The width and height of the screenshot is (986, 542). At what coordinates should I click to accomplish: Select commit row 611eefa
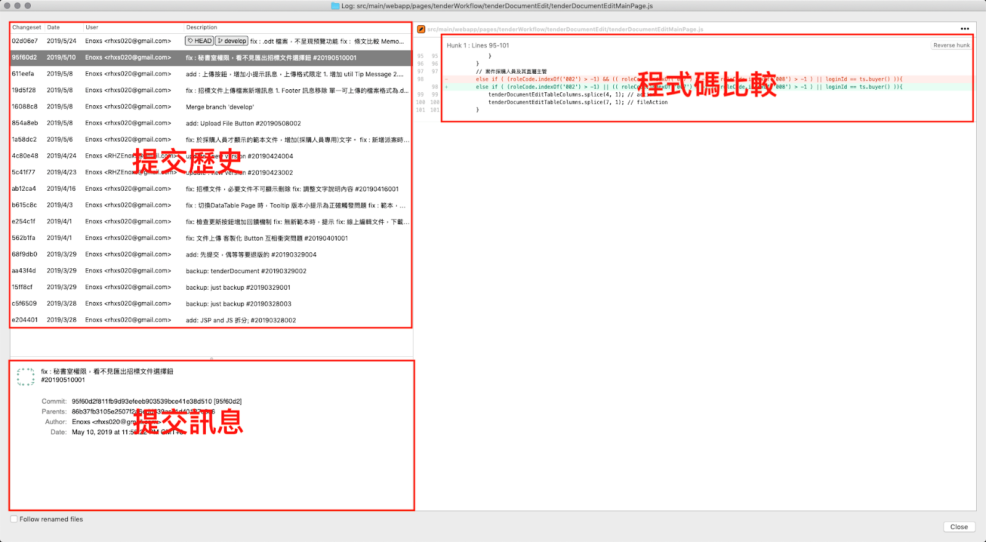click(211, 74)
